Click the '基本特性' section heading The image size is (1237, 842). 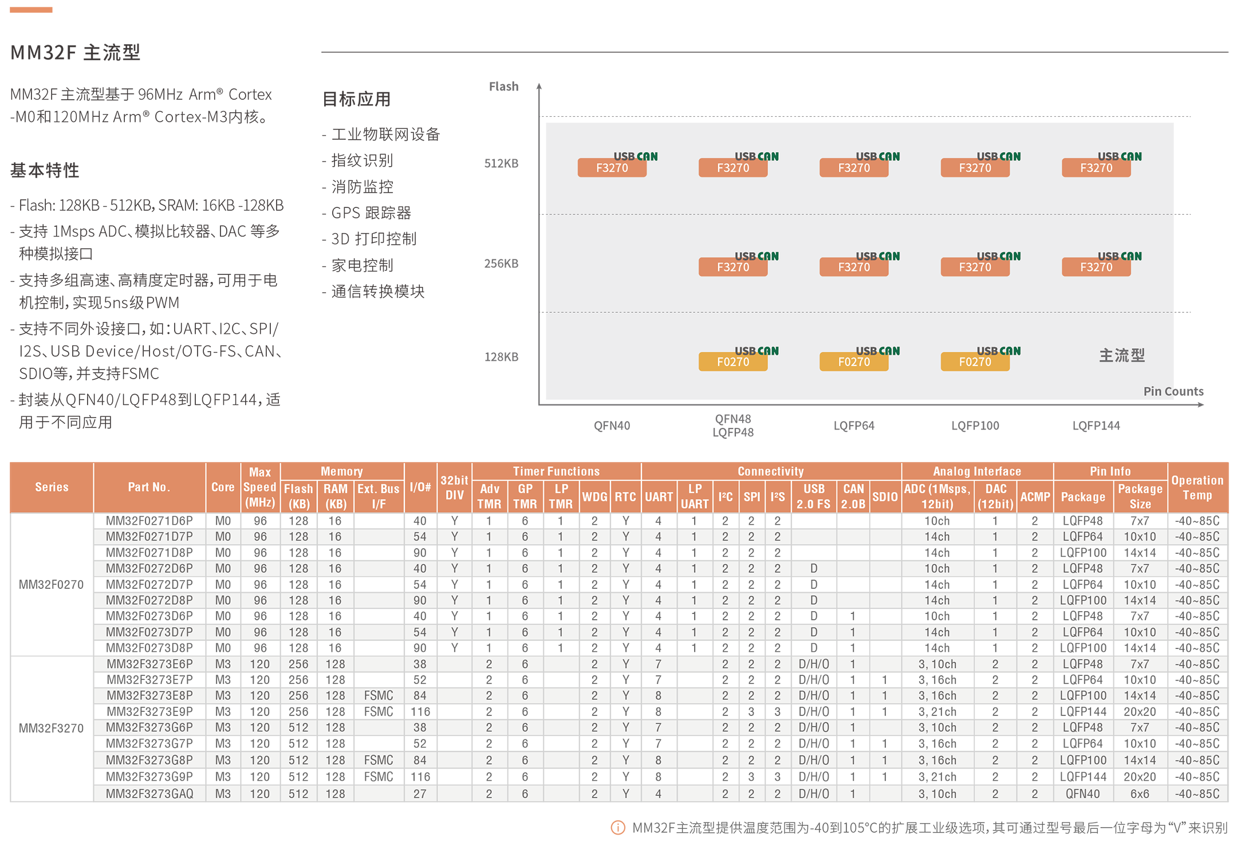tap(45, 170)
